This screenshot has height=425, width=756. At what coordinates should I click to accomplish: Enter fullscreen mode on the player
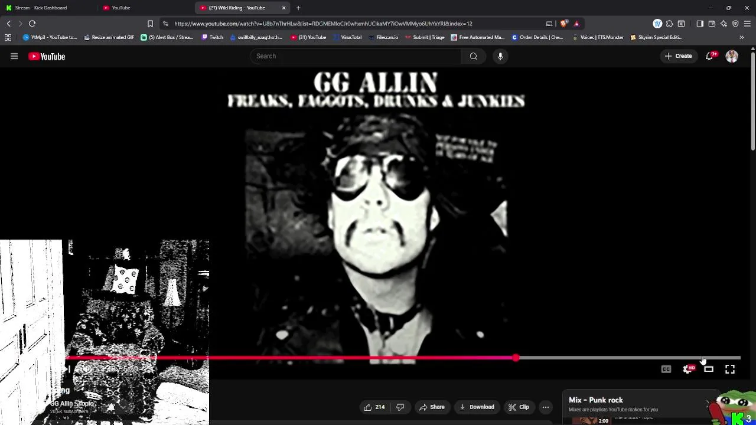730,370
